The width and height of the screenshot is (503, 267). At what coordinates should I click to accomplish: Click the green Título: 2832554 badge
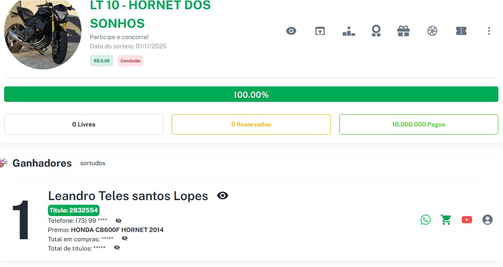(74, 210)
